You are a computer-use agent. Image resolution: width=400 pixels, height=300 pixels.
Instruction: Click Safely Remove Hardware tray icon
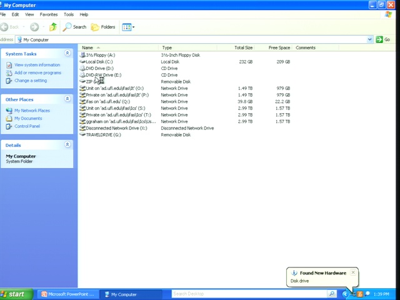(352, 294)
